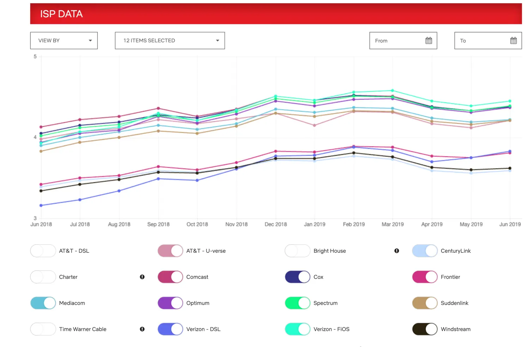Click the To date input field
Viewport: 525px width, 347px height.
[488, 41]
